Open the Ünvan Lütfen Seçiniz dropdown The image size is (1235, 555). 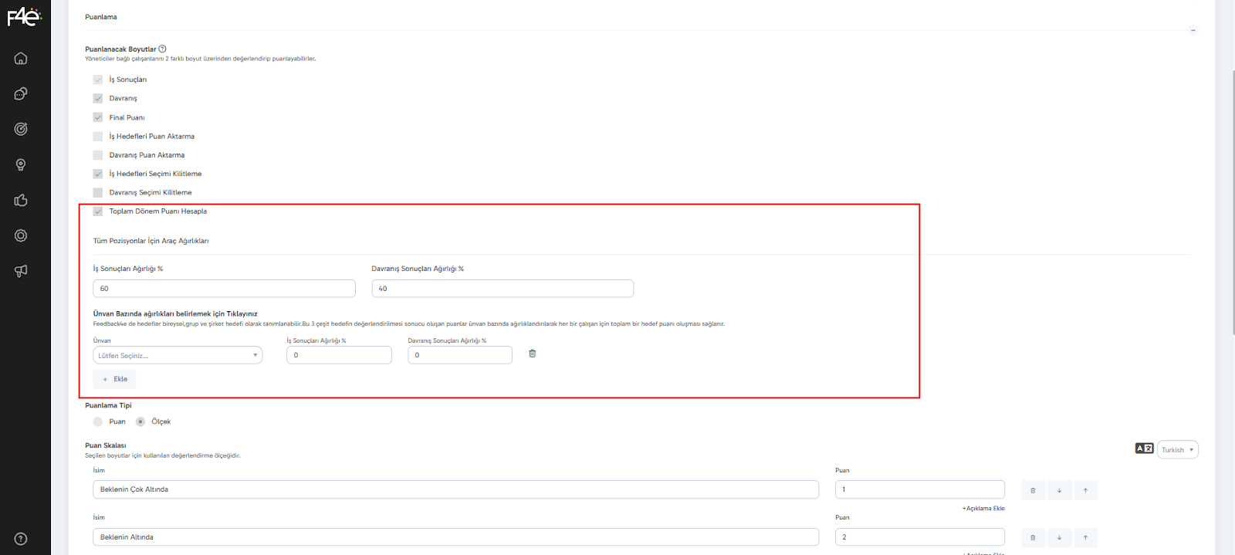tap(178, 355)
